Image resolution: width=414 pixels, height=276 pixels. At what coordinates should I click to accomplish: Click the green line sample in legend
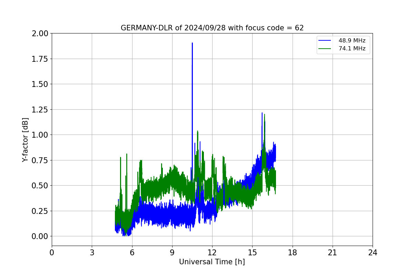[325, 49]
